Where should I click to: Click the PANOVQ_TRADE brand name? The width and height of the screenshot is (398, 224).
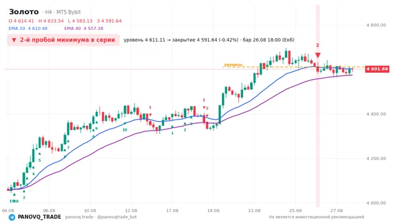point(39,217)
